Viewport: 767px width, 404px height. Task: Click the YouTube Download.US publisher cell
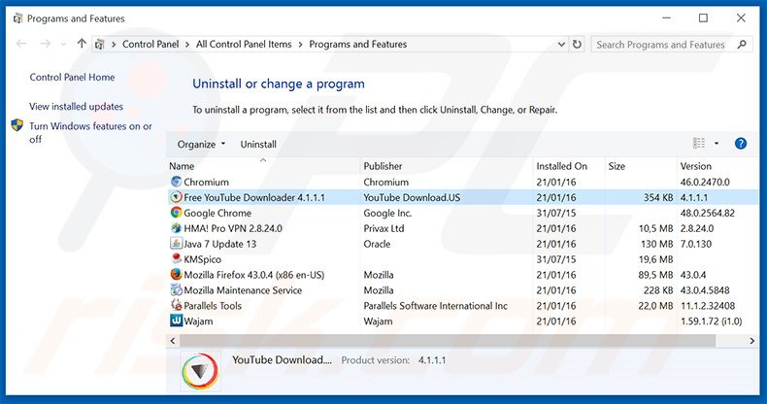tap(412, 197)
